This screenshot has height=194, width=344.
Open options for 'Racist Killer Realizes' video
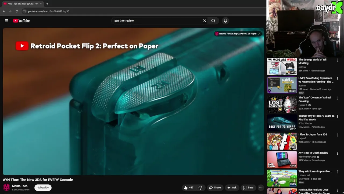point(338,190)
